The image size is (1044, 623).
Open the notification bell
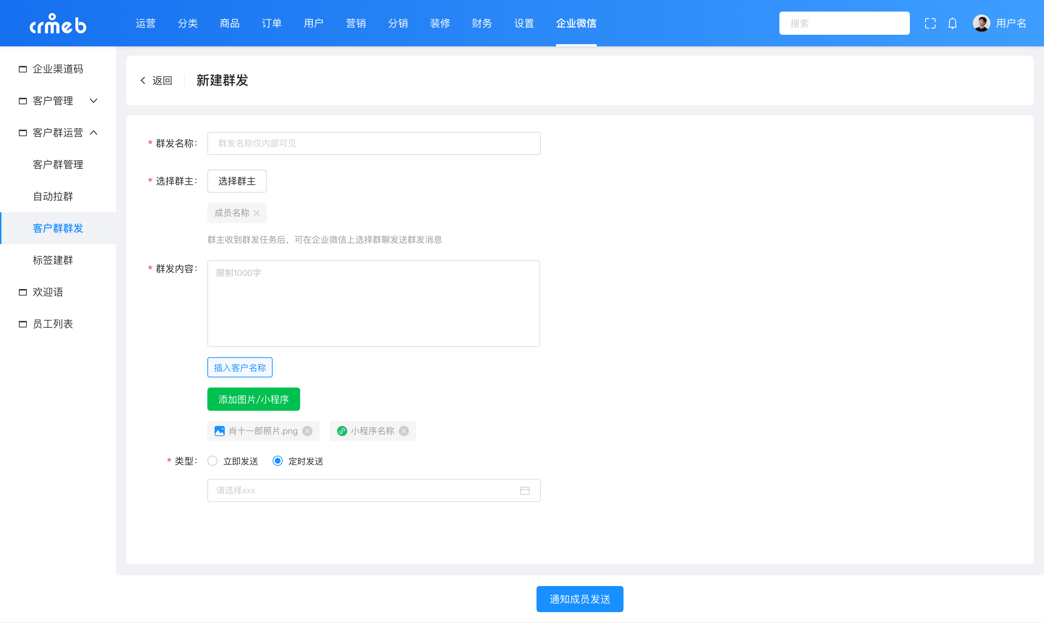pos(952,24)
